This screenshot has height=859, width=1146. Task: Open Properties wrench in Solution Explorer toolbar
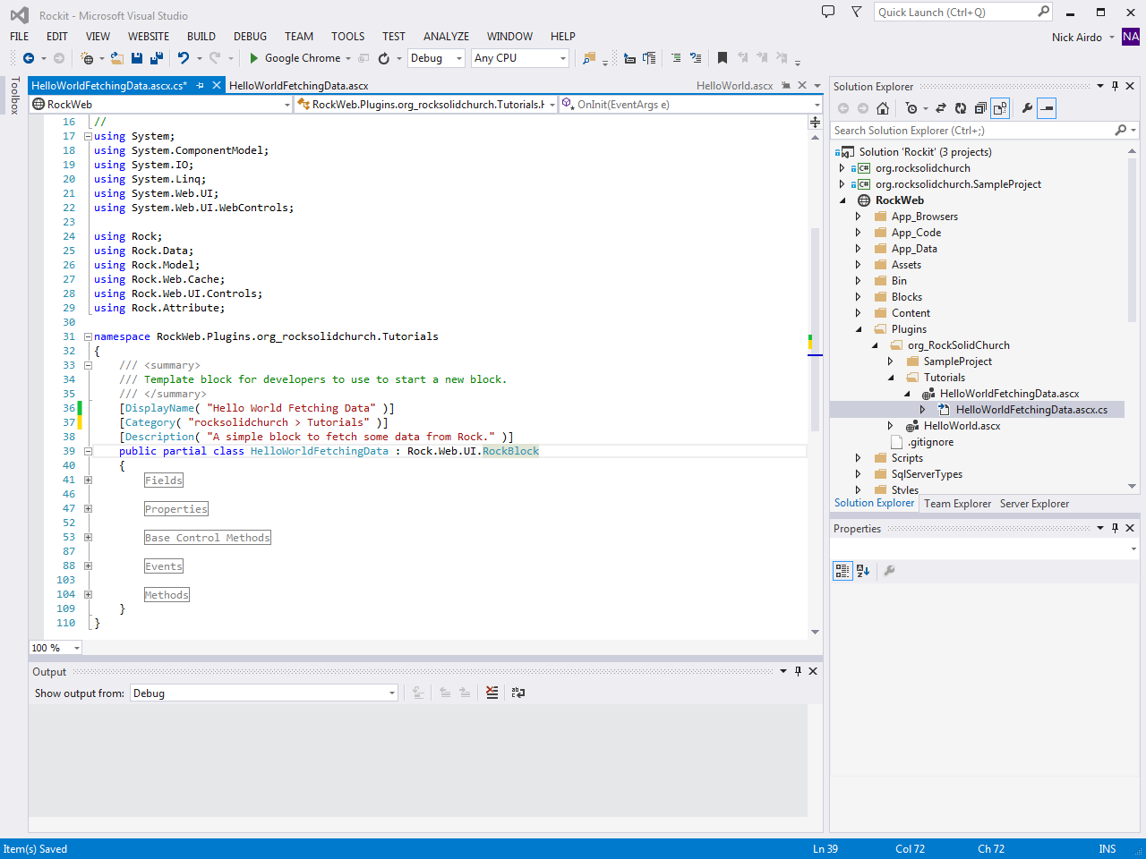click(1027, 108)
